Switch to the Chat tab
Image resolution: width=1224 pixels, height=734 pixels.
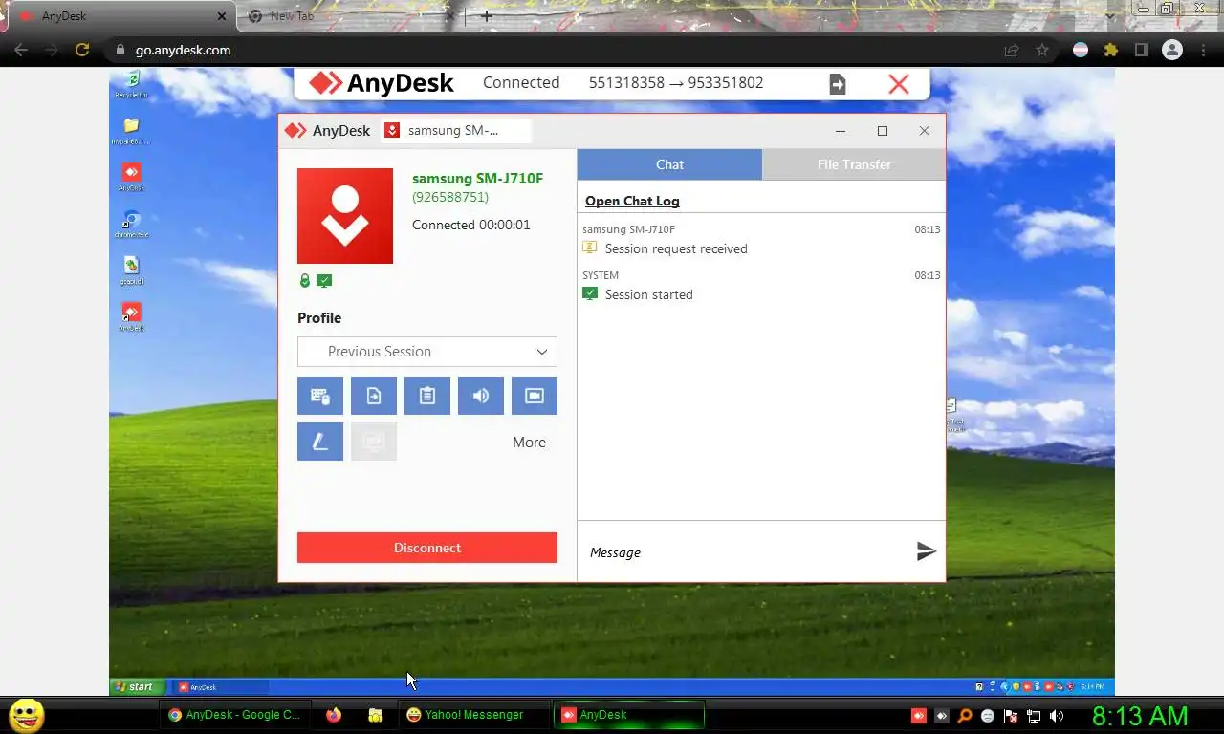pos(669,164)
